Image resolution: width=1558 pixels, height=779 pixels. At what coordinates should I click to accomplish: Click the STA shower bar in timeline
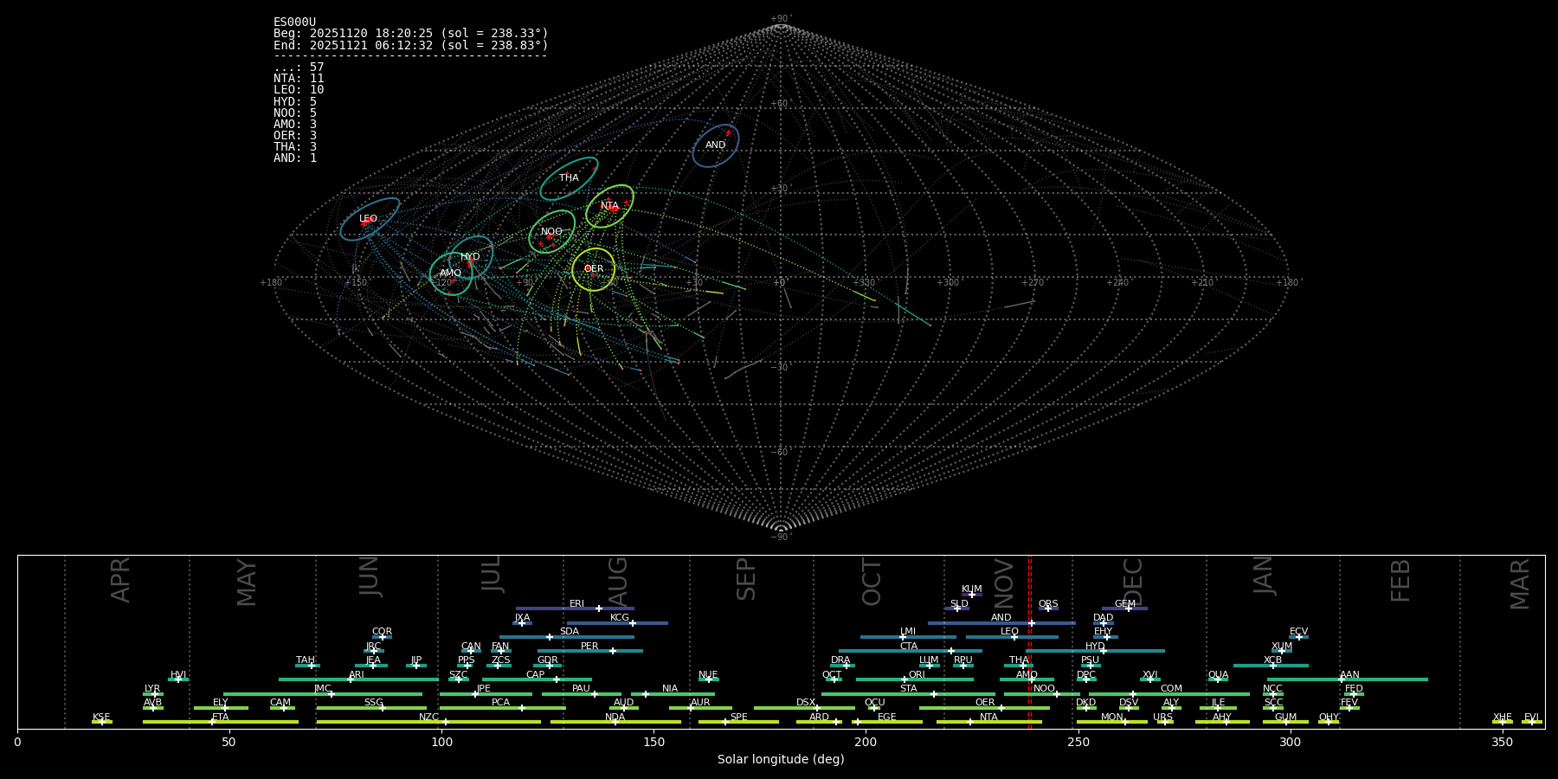908,694
